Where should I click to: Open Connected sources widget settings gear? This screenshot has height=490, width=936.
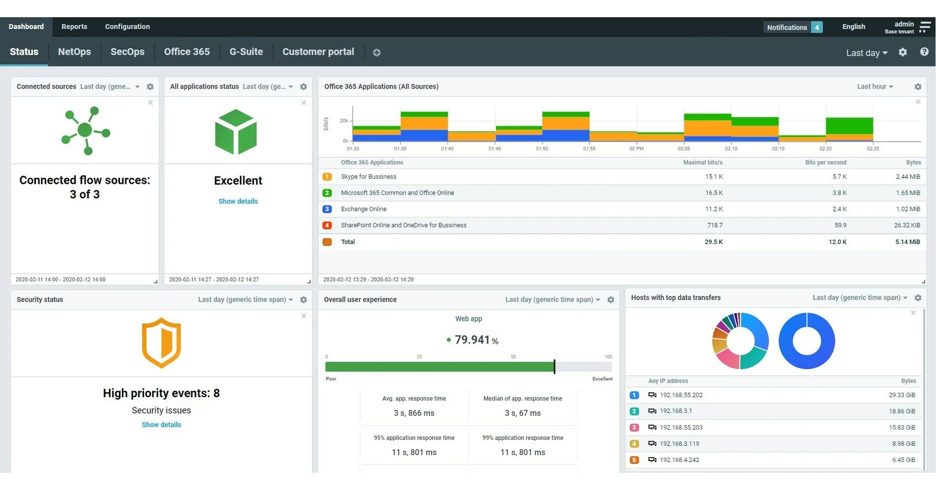150,86
